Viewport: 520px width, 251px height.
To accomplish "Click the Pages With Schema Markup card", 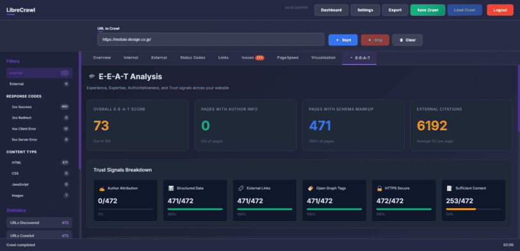I will [353, 125].
